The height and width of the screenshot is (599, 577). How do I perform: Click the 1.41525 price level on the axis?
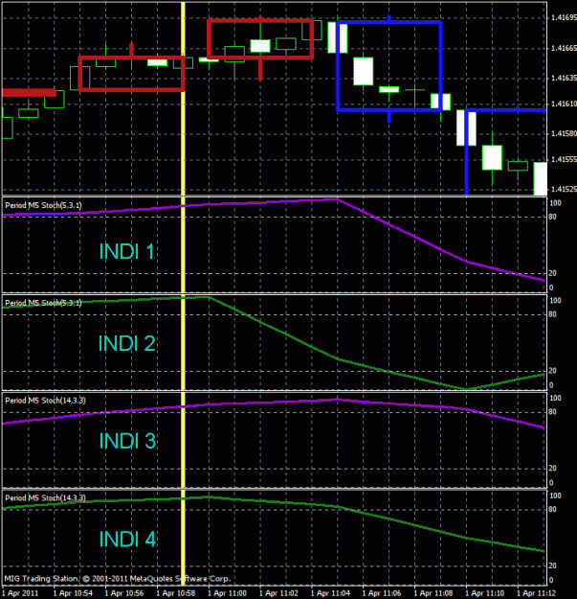pyautogui.click(x=564, y=189)
